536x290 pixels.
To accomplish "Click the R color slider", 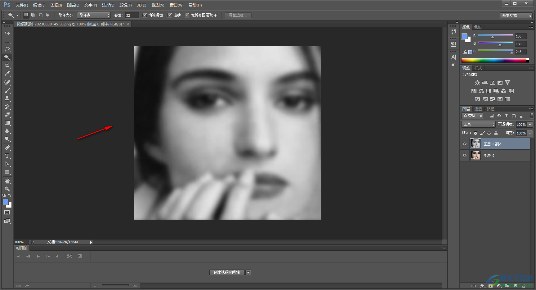I will pos(495,35).
